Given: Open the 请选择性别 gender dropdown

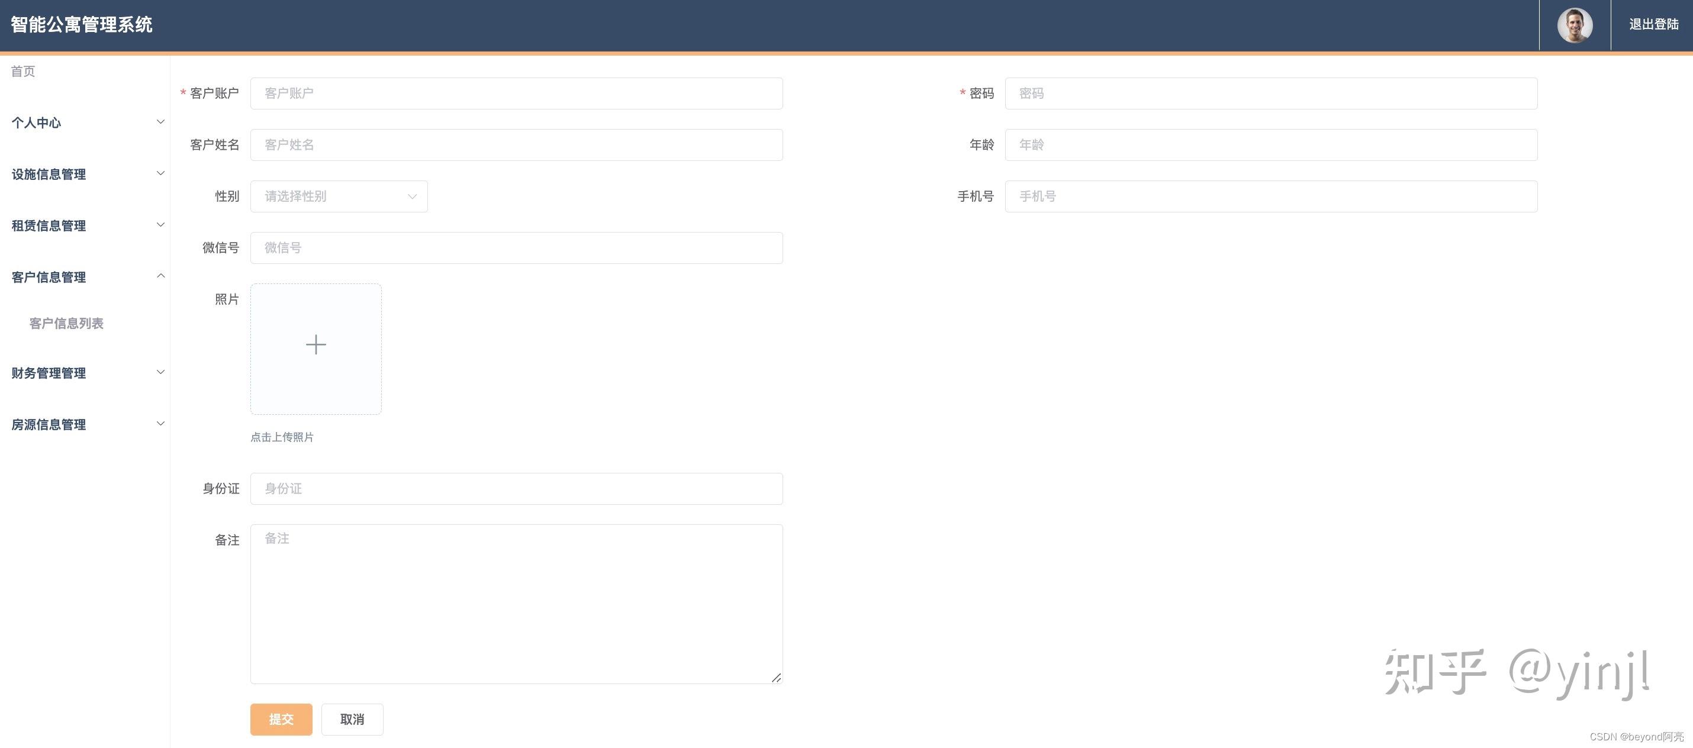Looking at the screenshot, I should click(x=339, y=196).
